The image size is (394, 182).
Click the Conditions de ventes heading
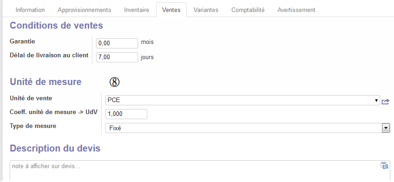coord(56,26)
